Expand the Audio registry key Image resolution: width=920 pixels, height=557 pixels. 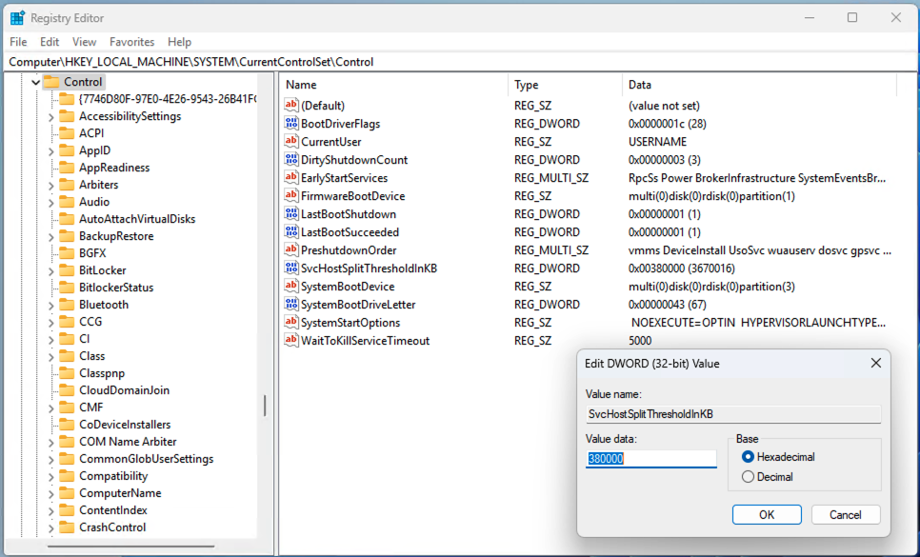tap(51, 202)
